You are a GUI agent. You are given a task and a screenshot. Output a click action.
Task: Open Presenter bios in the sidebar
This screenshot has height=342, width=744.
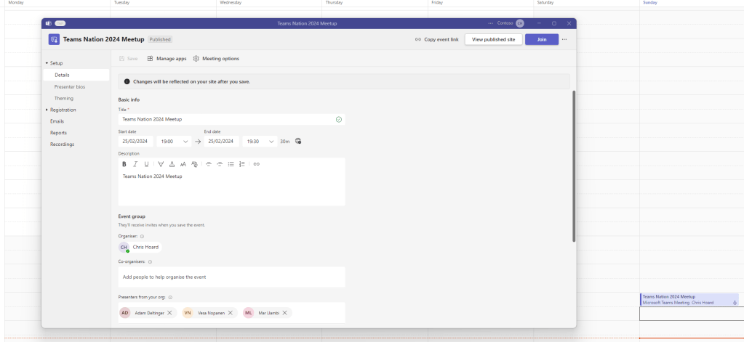tap(70, 86)
